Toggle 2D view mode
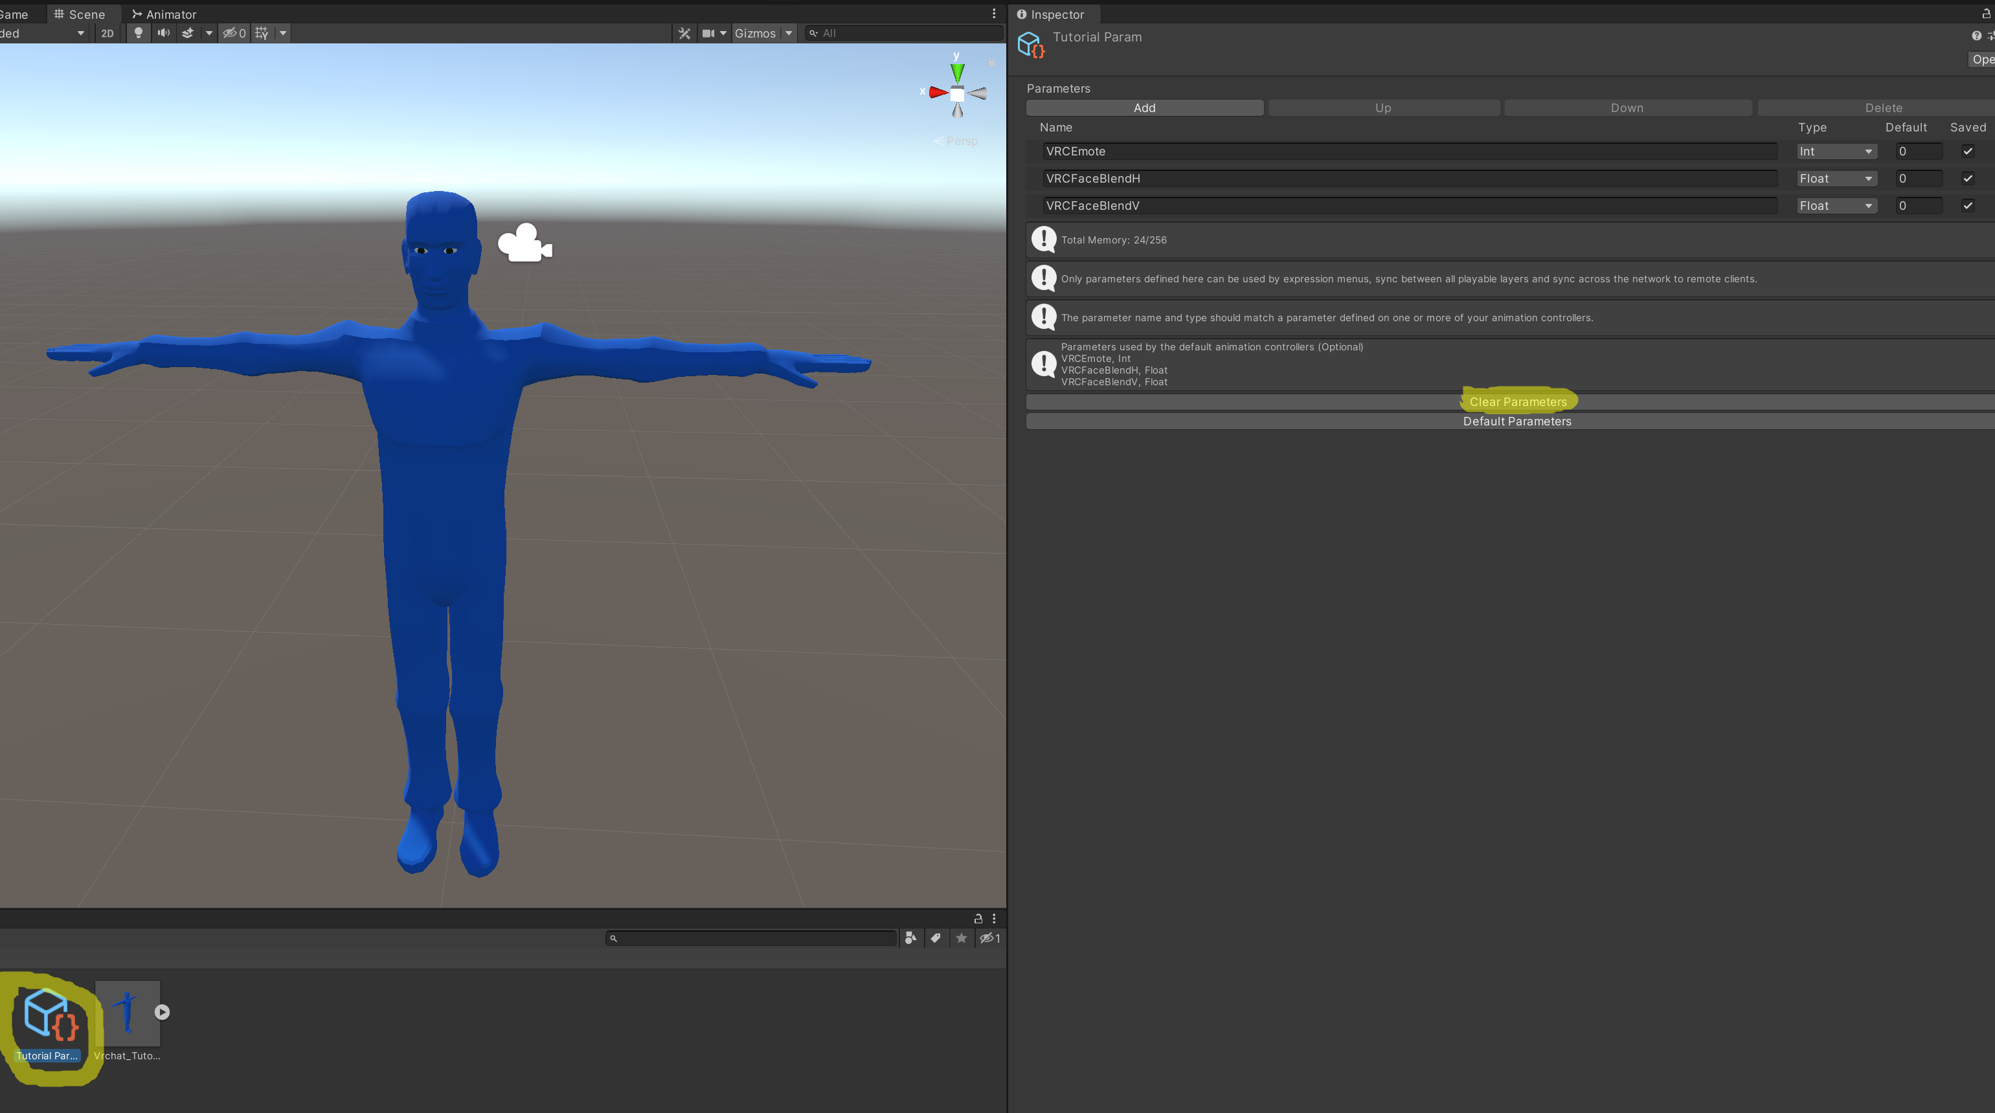 pyautogui.click(x=107, y=32)
